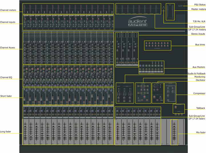Screen dimensions: 206x153
Task: Click the audient ASP console logo
Action: pos(137,21)
